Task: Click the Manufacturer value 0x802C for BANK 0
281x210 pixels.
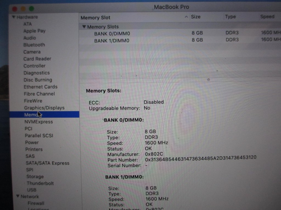Action: (x=154, y=154)
